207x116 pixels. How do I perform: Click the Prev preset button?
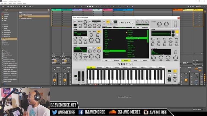coord(134,27)
